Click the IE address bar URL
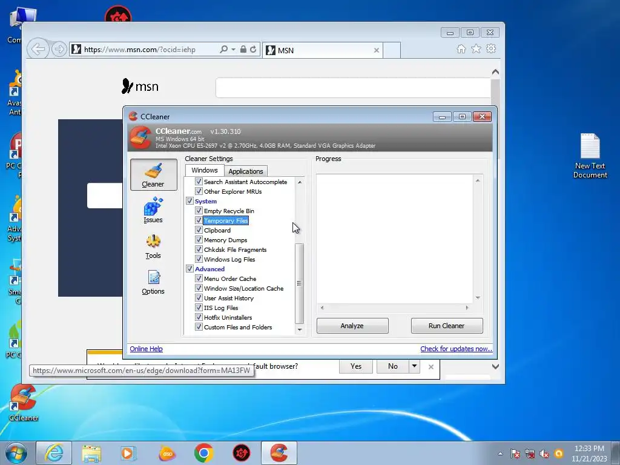 coord(140,50)
